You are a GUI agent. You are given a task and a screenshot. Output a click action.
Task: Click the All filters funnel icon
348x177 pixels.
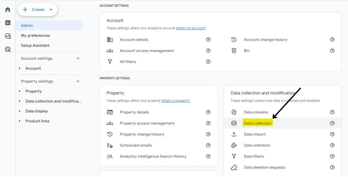coord(110,62)
